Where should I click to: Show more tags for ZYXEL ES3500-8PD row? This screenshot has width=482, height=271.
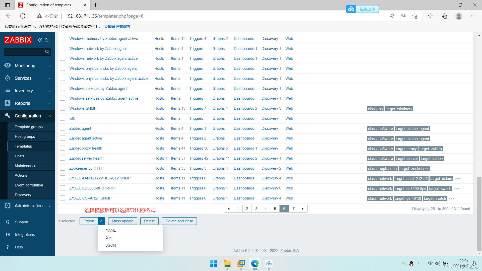(x=457, y=189)
